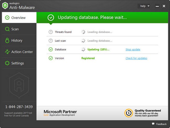The image size is (170, 128).
Task: Open the Feedback link
Action: pos(159,124)
